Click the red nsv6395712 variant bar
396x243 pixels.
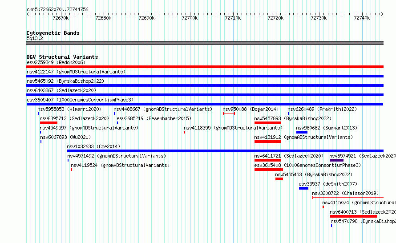tap(48, 123)
